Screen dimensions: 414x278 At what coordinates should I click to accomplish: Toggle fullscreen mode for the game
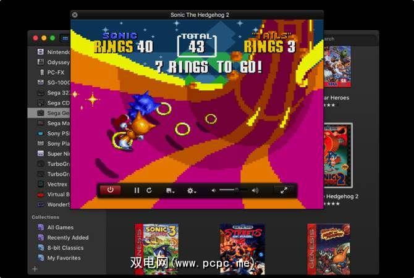[x=284, y=190]
